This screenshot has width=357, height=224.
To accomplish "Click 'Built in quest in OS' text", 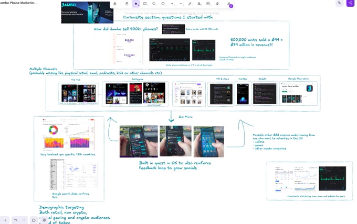I will point(175,165).
